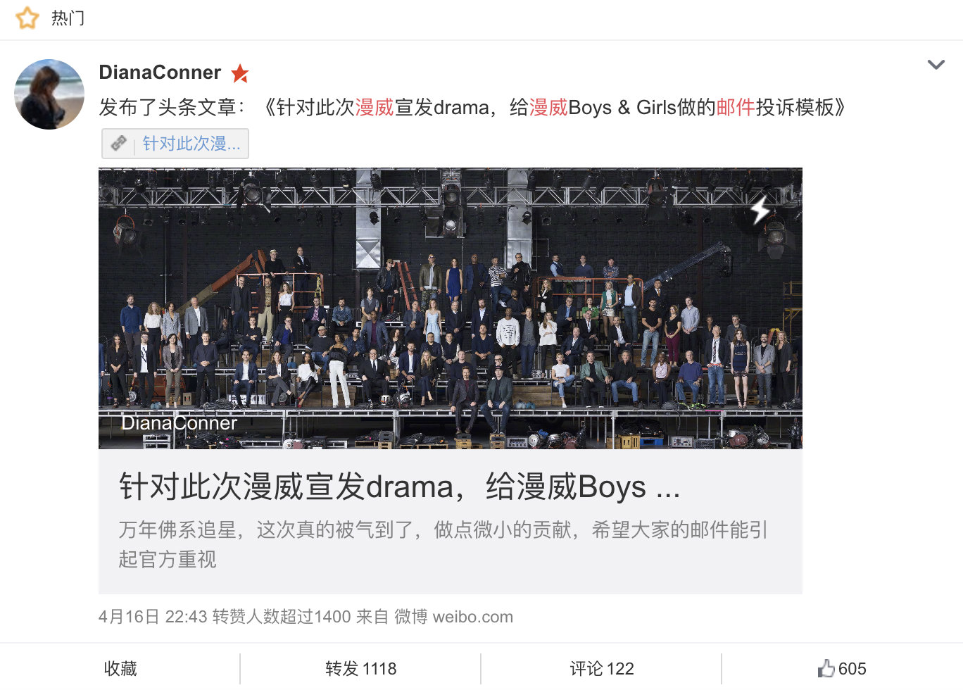Open the 针对此次漫... short link chip
Viewport: 963px width, 690px height.
pyautogui.click(x=175, y=144)
